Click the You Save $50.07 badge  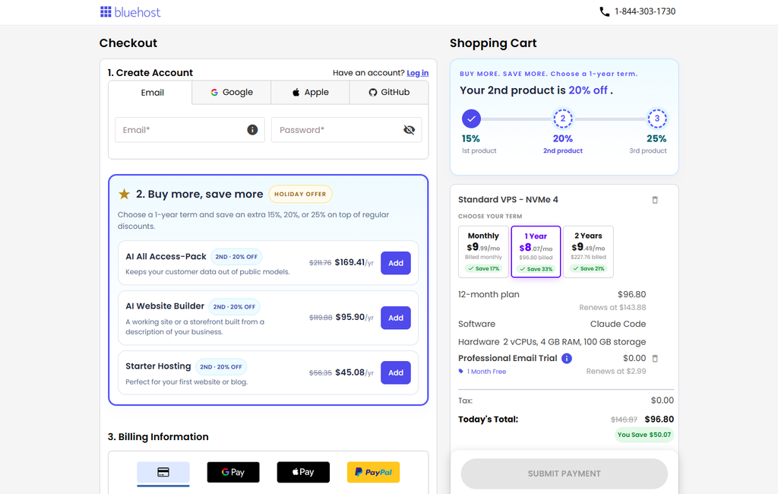644,435
